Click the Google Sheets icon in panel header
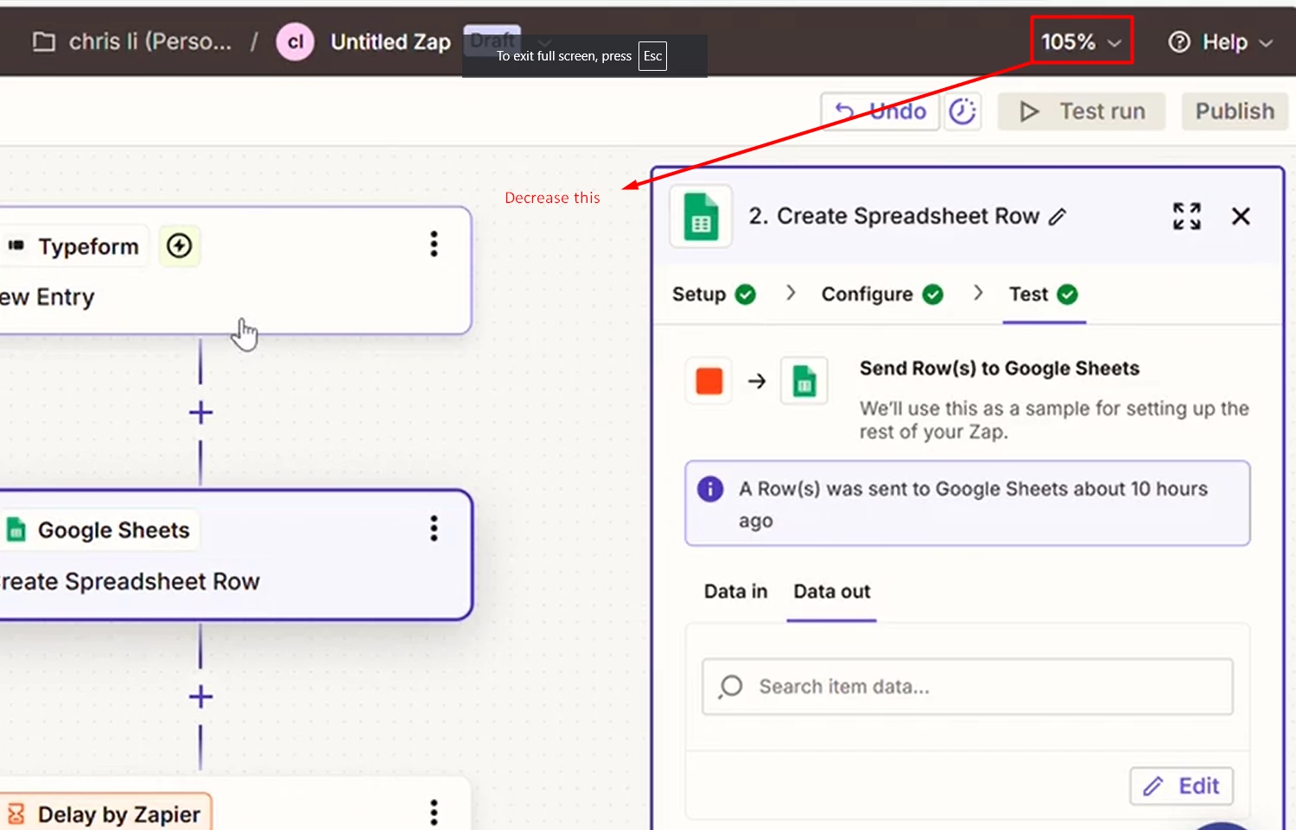 (x=701, y=216)
